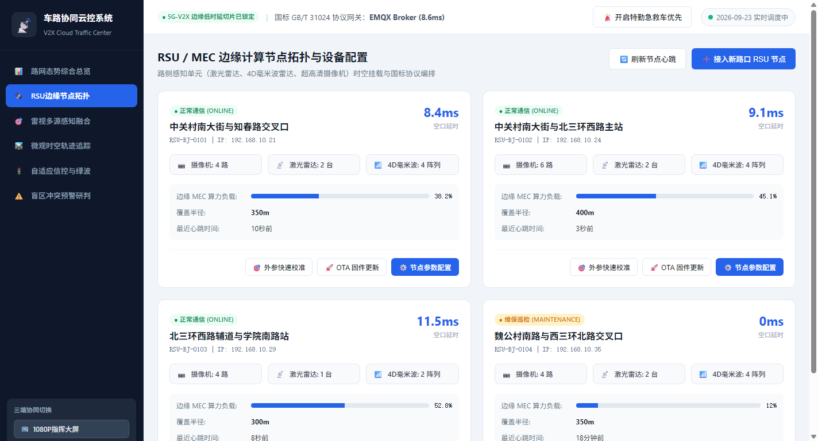Viewport: 818px width, 441px height.
Task: Click 5G-V2X 边缘低时延切片已锁定 status badge
Action: click(209, 17)
